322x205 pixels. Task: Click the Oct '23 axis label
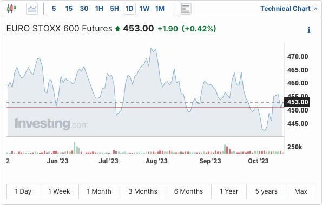coord(258,161)
